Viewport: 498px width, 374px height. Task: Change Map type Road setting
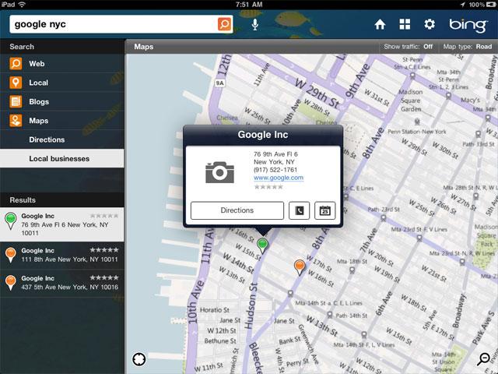click(x=467, y=47)
